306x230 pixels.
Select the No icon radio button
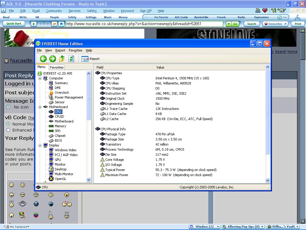point(8,107)
